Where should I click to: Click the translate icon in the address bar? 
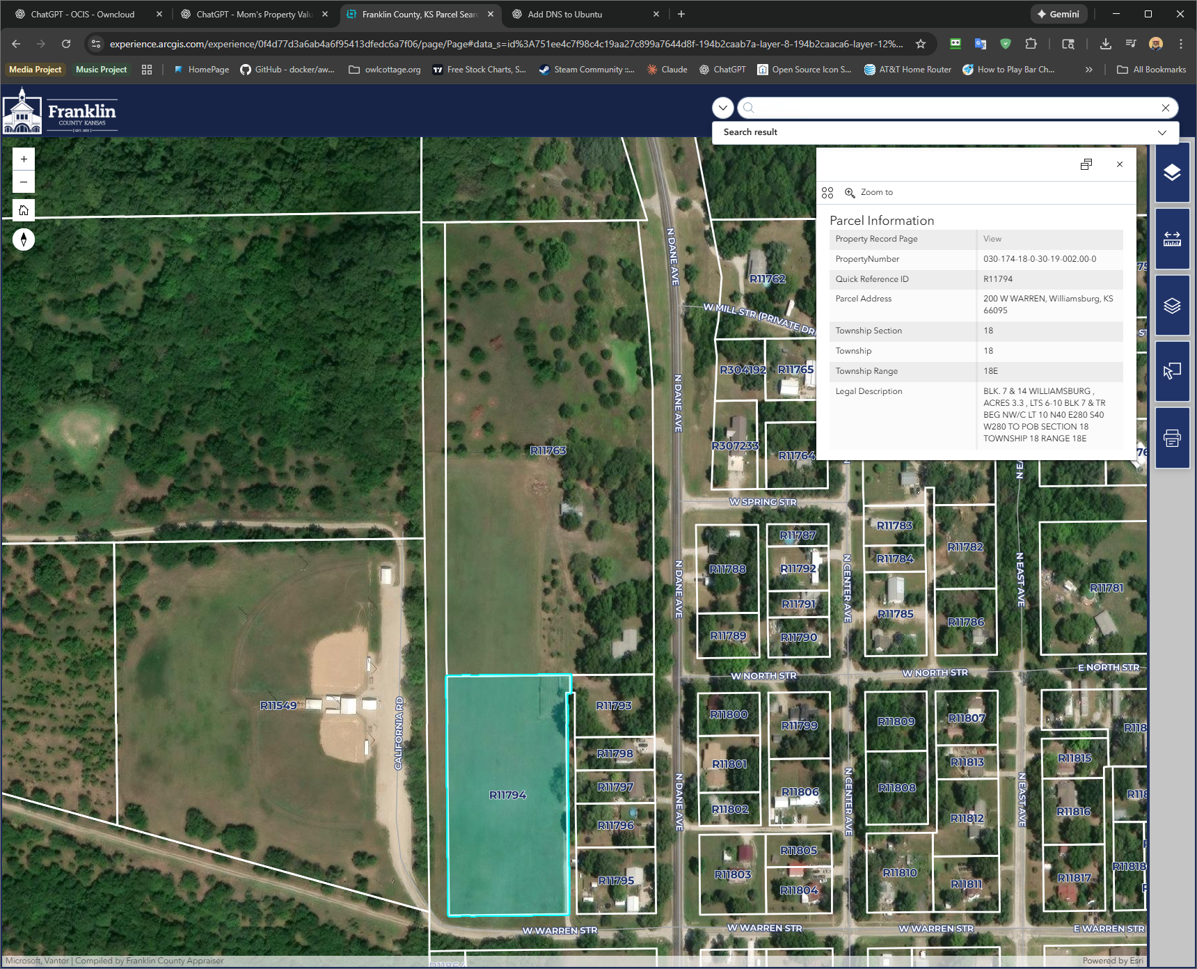click(981, 43)
